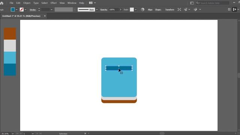The height and width of the screenshot is (135, 240).
Task: Open the File menu
Action: tap(12, 3)
